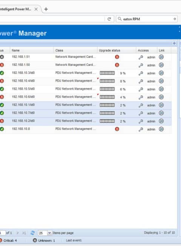Sort table by Access column
Viewport: 181px width, 246px height.
(x=146, y=50)
